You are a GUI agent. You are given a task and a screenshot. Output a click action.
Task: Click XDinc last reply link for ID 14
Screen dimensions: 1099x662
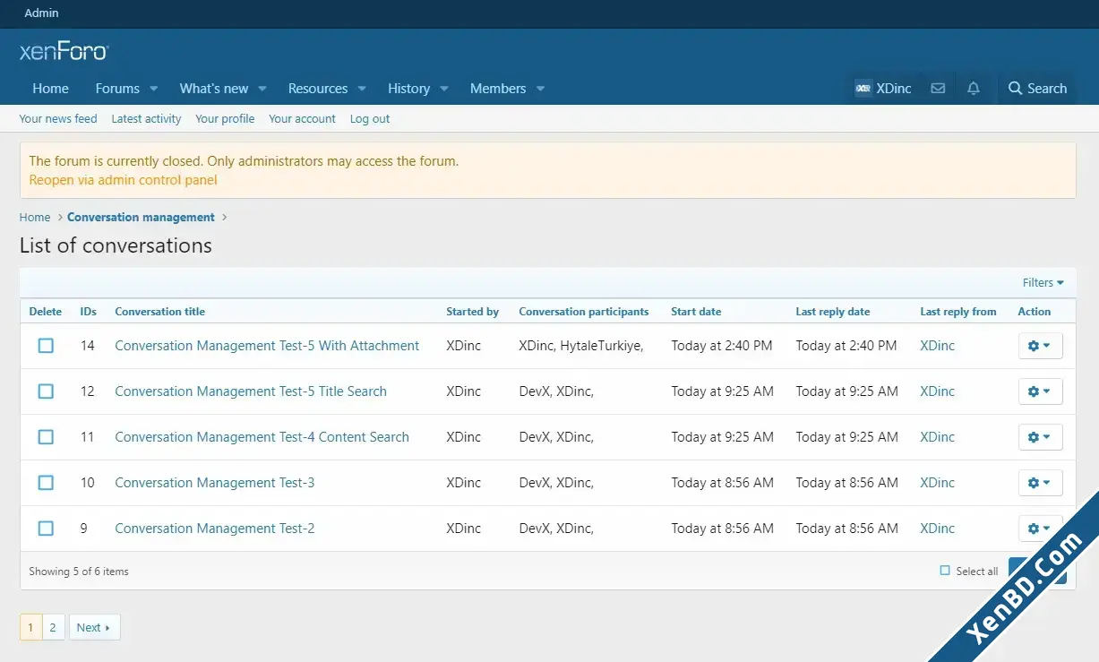click(x=938, y=346)
